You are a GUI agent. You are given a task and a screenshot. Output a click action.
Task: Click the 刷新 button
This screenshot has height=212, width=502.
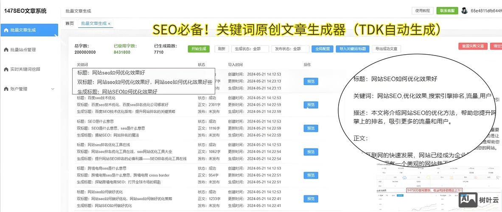pyautogui.click(x=222, y=49)
